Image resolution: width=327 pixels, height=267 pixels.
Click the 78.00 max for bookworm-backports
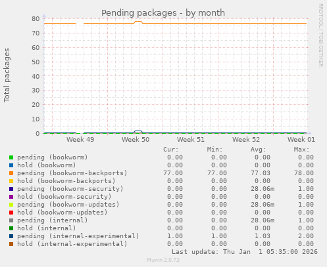click(304, 173)
